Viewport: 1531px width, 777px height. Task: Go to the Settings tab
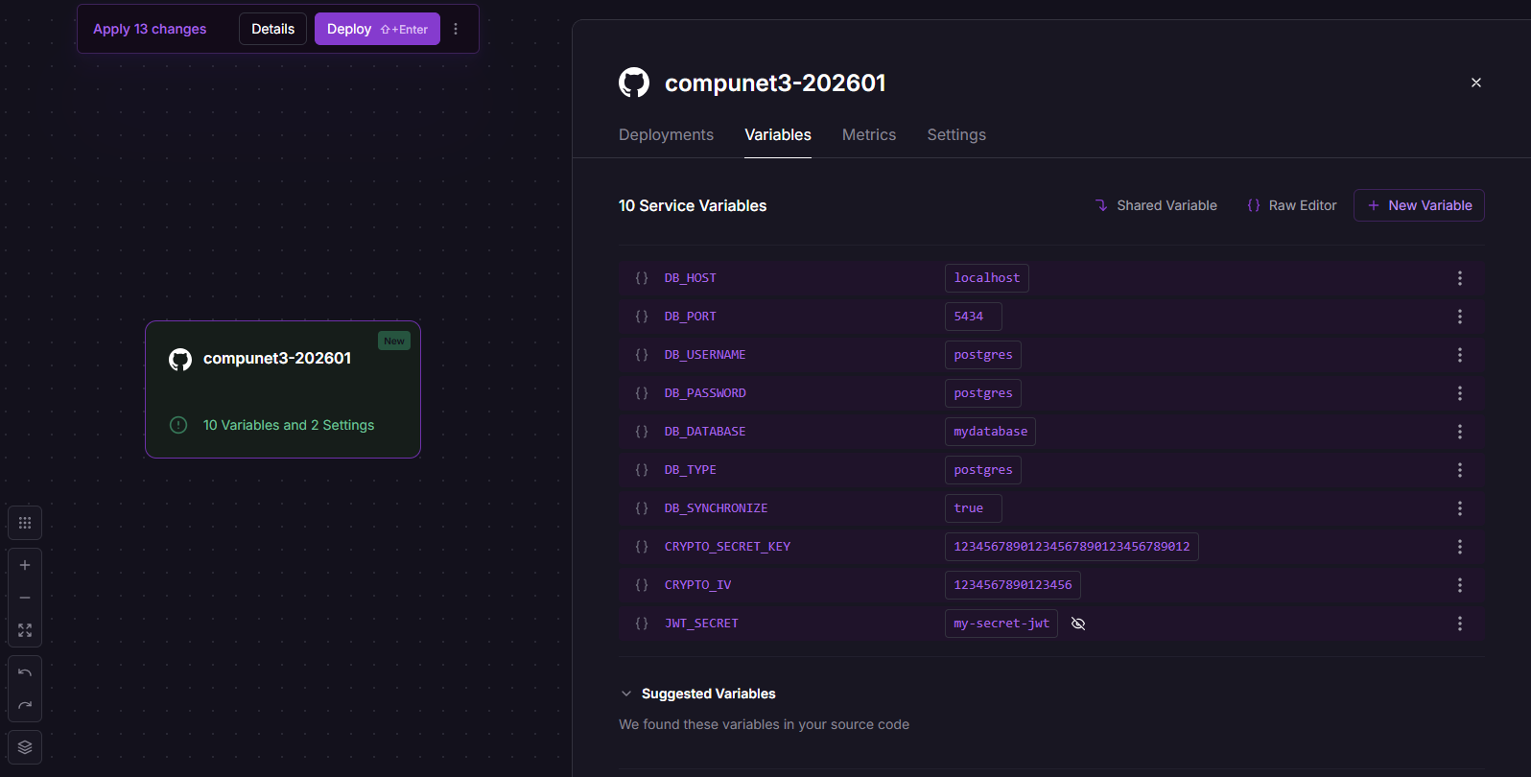[x=955, y=135]
